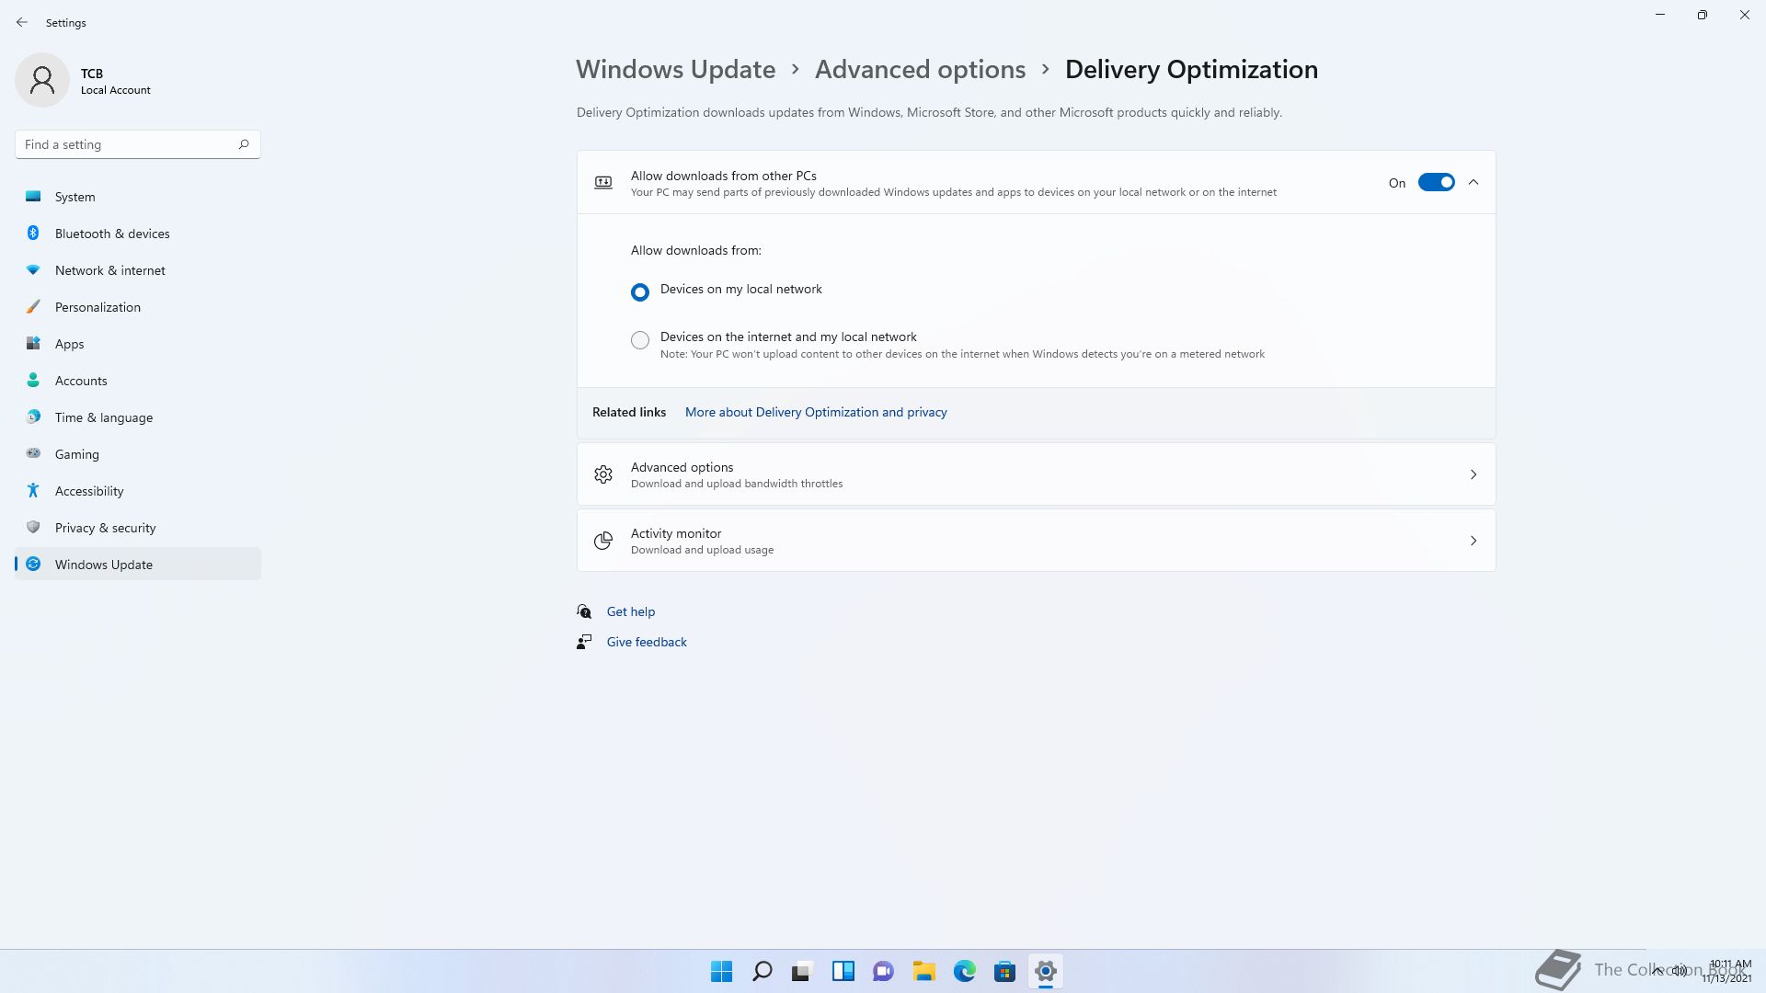Click the Bluetooth & devices icon

[33, 234]
